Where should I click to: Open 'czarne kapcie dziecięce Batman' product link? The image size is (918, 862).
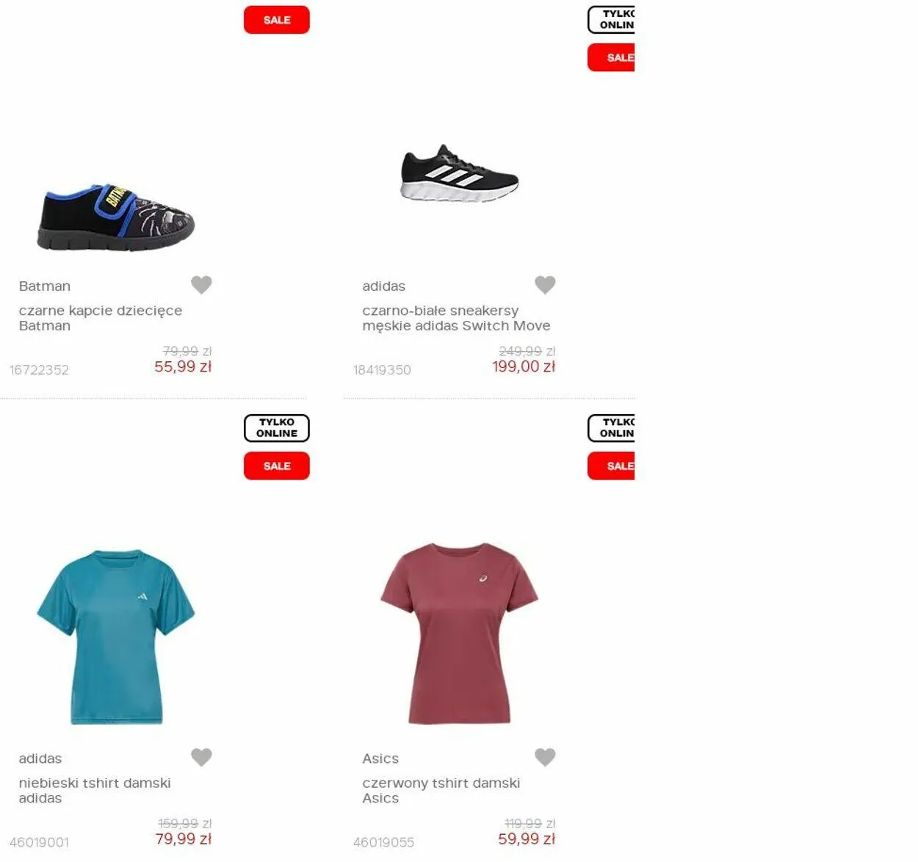coord(101,318)
